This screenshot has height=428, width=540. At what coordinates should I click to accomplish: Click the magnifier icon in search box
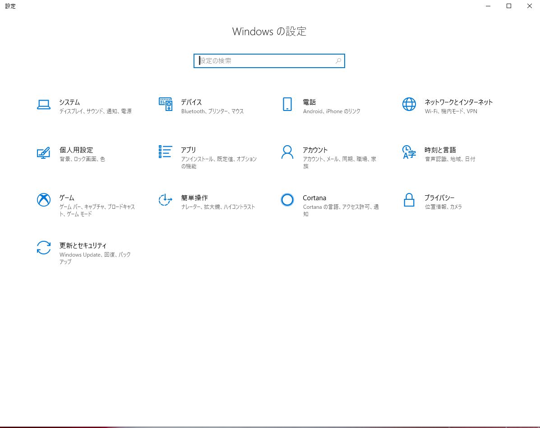338,61
